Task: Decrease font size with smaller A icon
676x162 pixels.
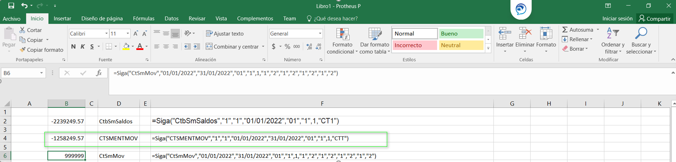Action: 144,34
